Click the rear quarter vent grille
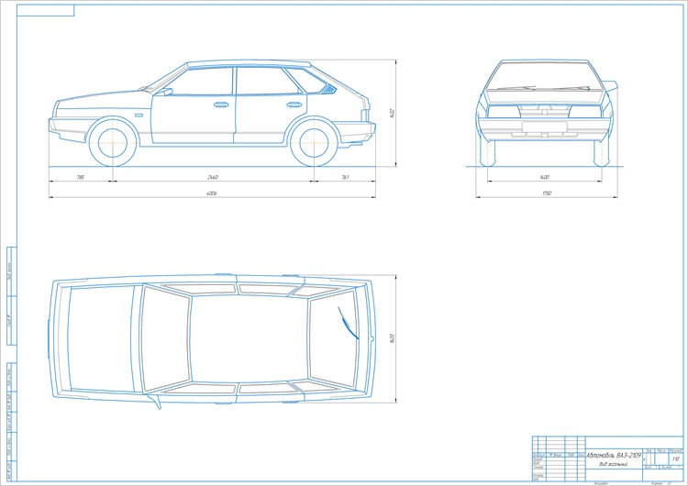Viewport: 688px width, 486px height. click(x=329, y=90)
